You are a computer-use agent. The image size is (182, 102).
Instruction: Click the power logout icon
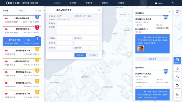pyautogui.click(x=173, y=3)
